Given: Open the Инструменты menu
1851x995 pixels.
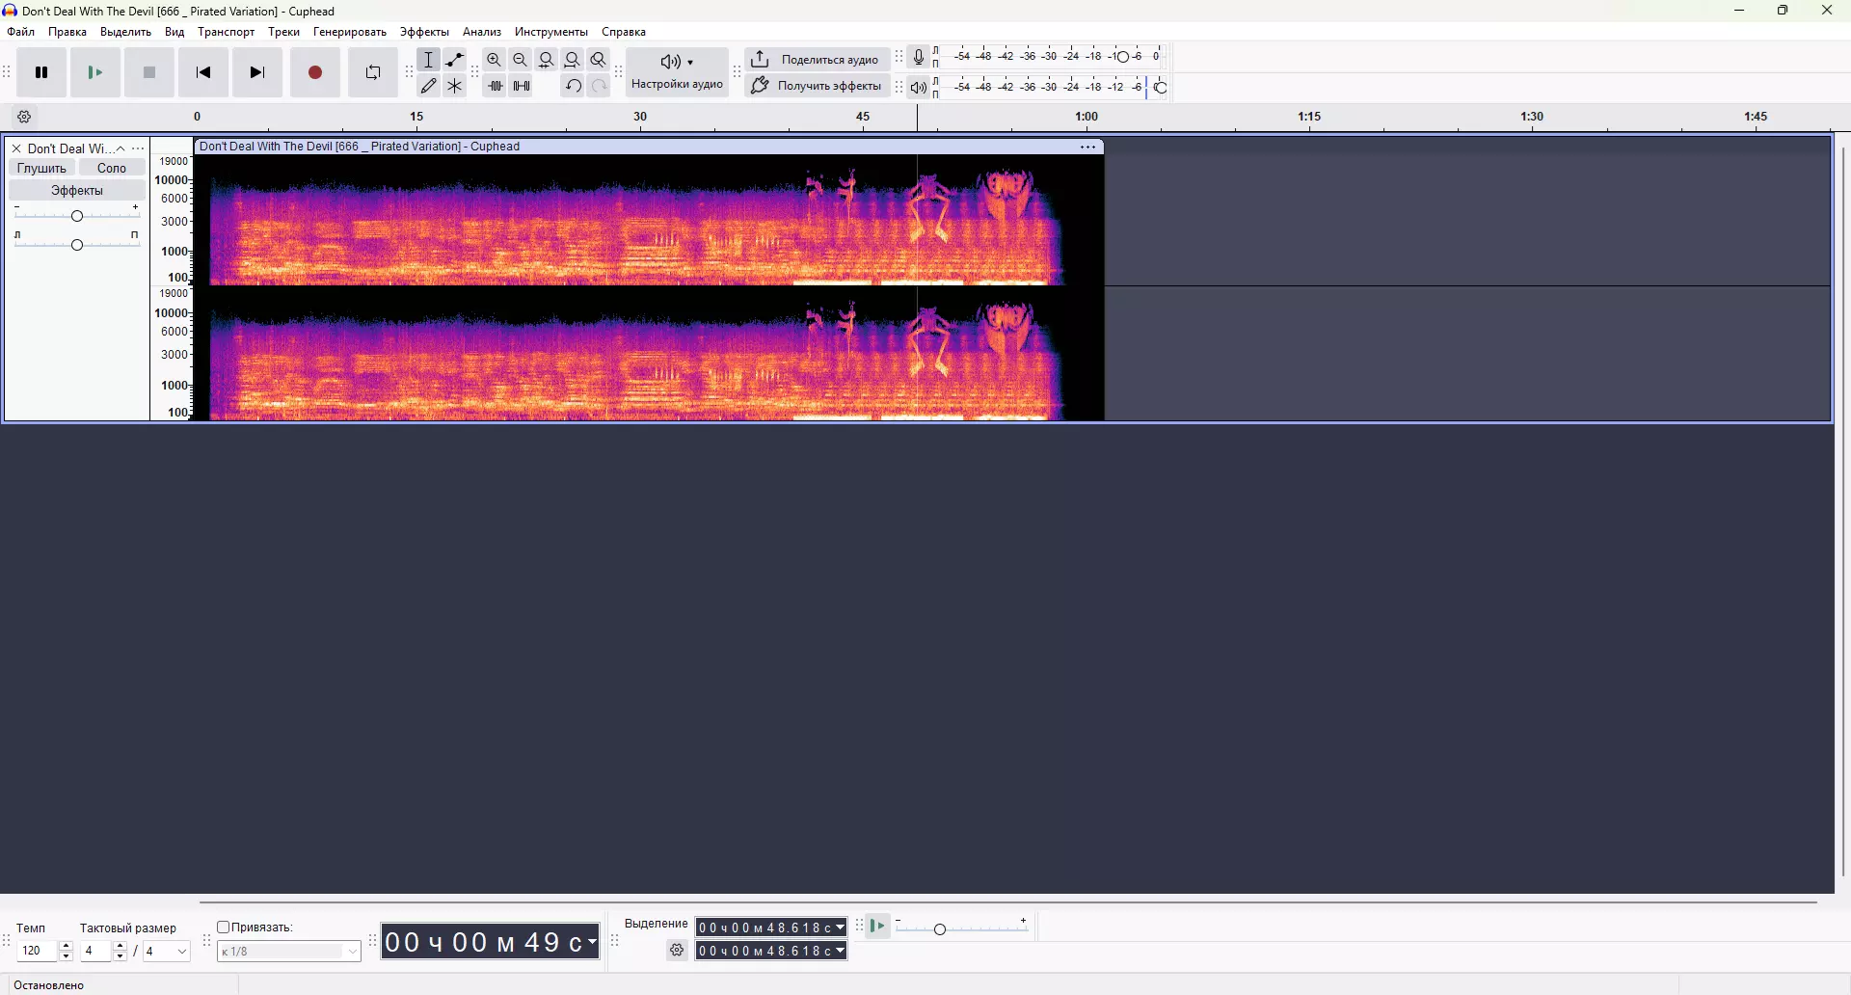Looking at the screenshot, I should point(551,32).
